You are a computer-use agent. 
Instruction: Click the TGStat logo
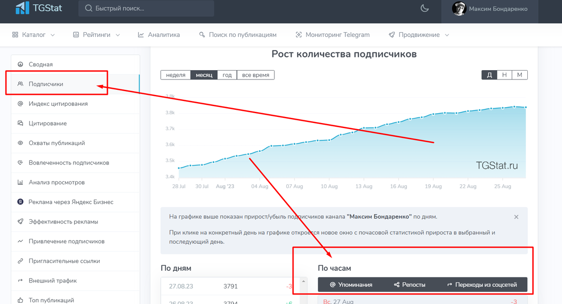(39, 8)
